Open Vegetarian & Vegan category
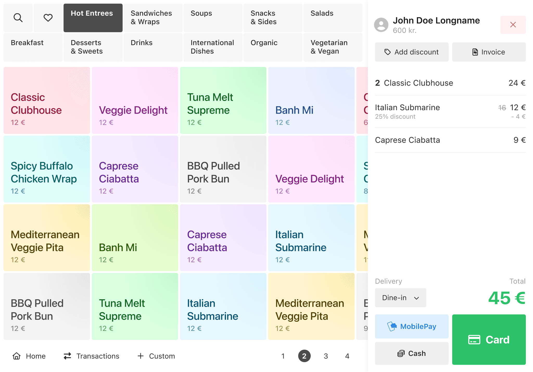This screenshot has height=372, width=533. point(332,47)
